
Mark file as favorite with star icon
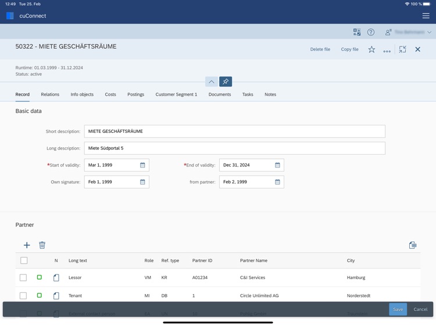tap(371, 49)
